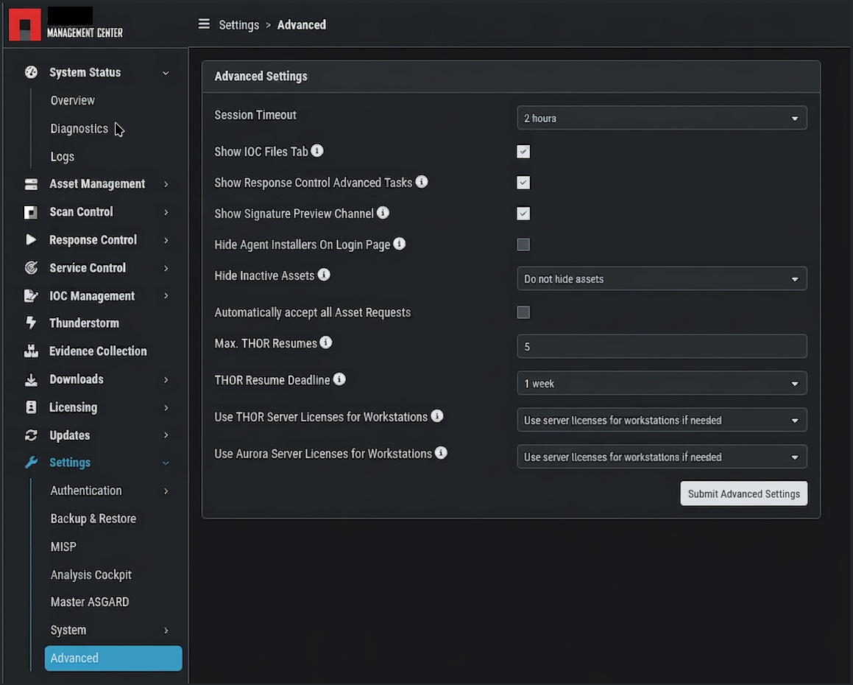The width and height of the screenshot is (853, 685).
Task: Open THOR Server Licenses for Workstations dropdown
Action: (662, 420)
